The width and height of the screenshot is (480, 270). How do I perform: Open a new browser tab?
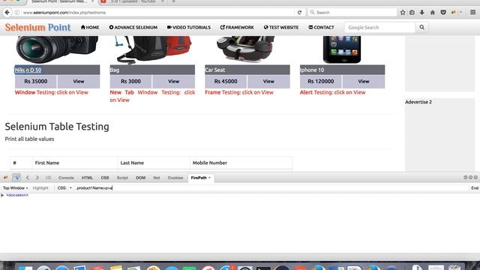(x=173, y=1)
